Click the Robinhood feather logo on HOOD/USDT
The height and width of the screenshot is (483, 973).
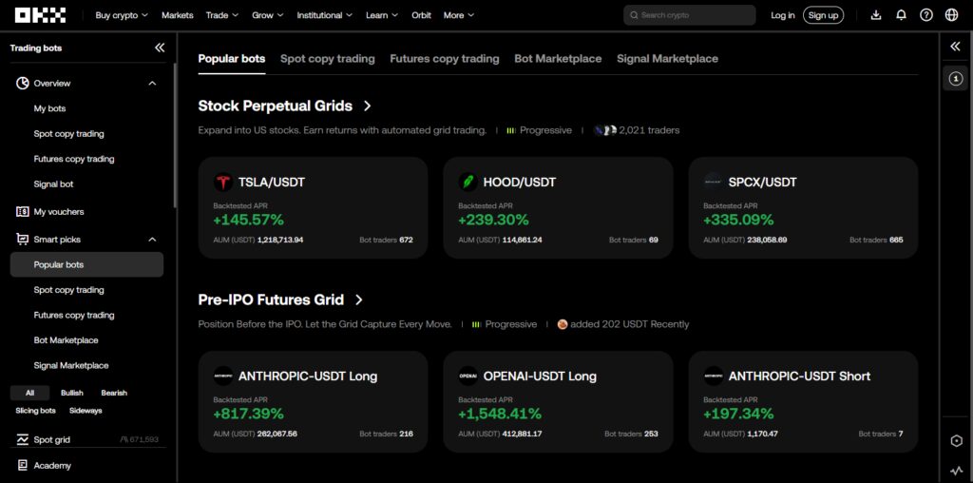(467, 183)
